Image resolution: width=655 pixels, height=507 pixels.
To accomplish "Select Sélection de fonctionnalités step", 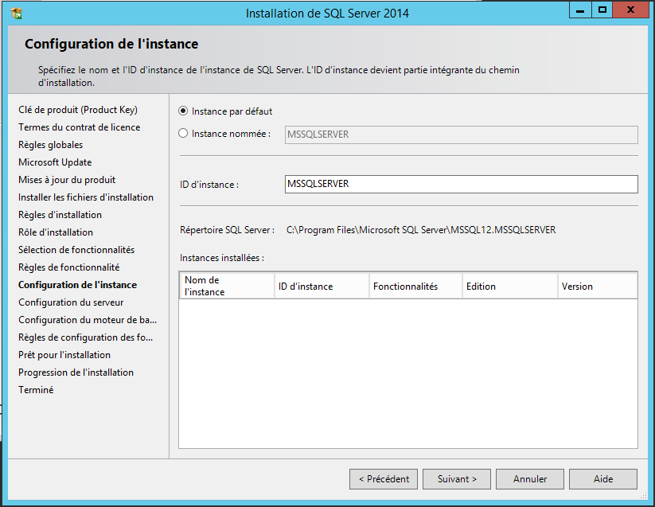I will click(76, 250).
